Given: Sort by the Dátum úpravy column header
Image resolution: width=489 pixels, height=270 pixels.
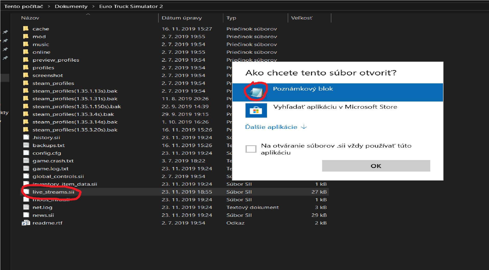Looking at the screenshot, I should click(x=182, y=18).
